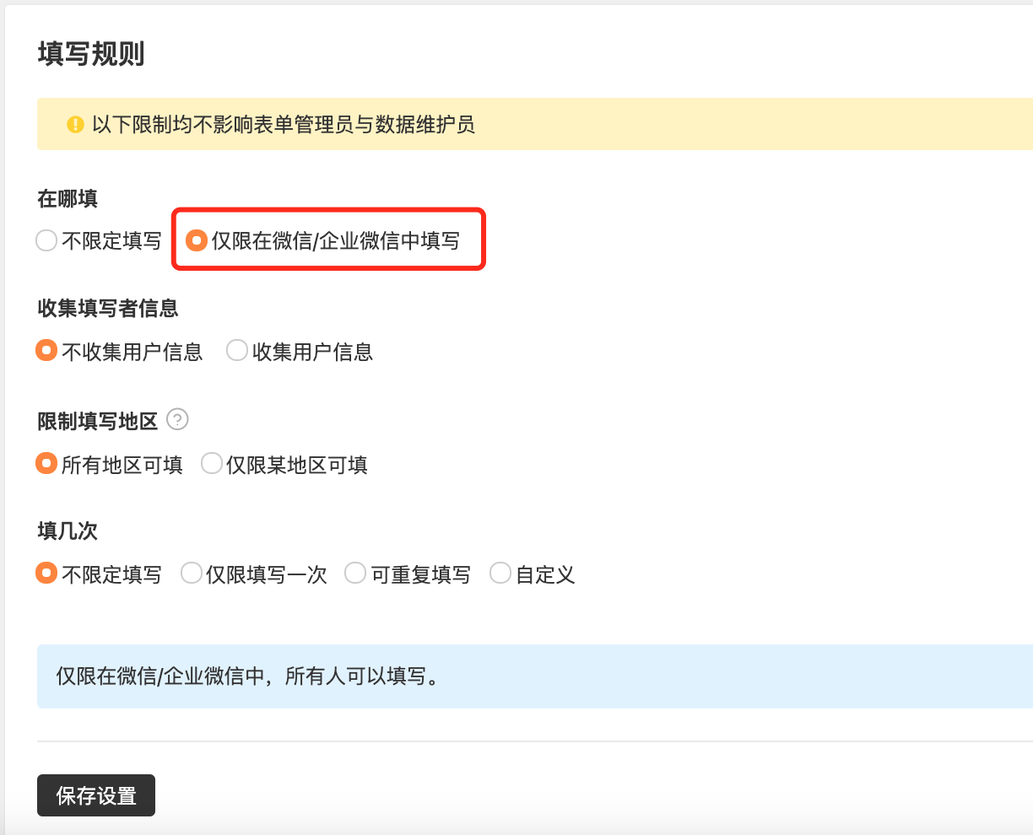Click the 收集填写者信息 section label
Image resolution: width=1033 pixels, height=835 pixels.
click(x=108, y=309)
